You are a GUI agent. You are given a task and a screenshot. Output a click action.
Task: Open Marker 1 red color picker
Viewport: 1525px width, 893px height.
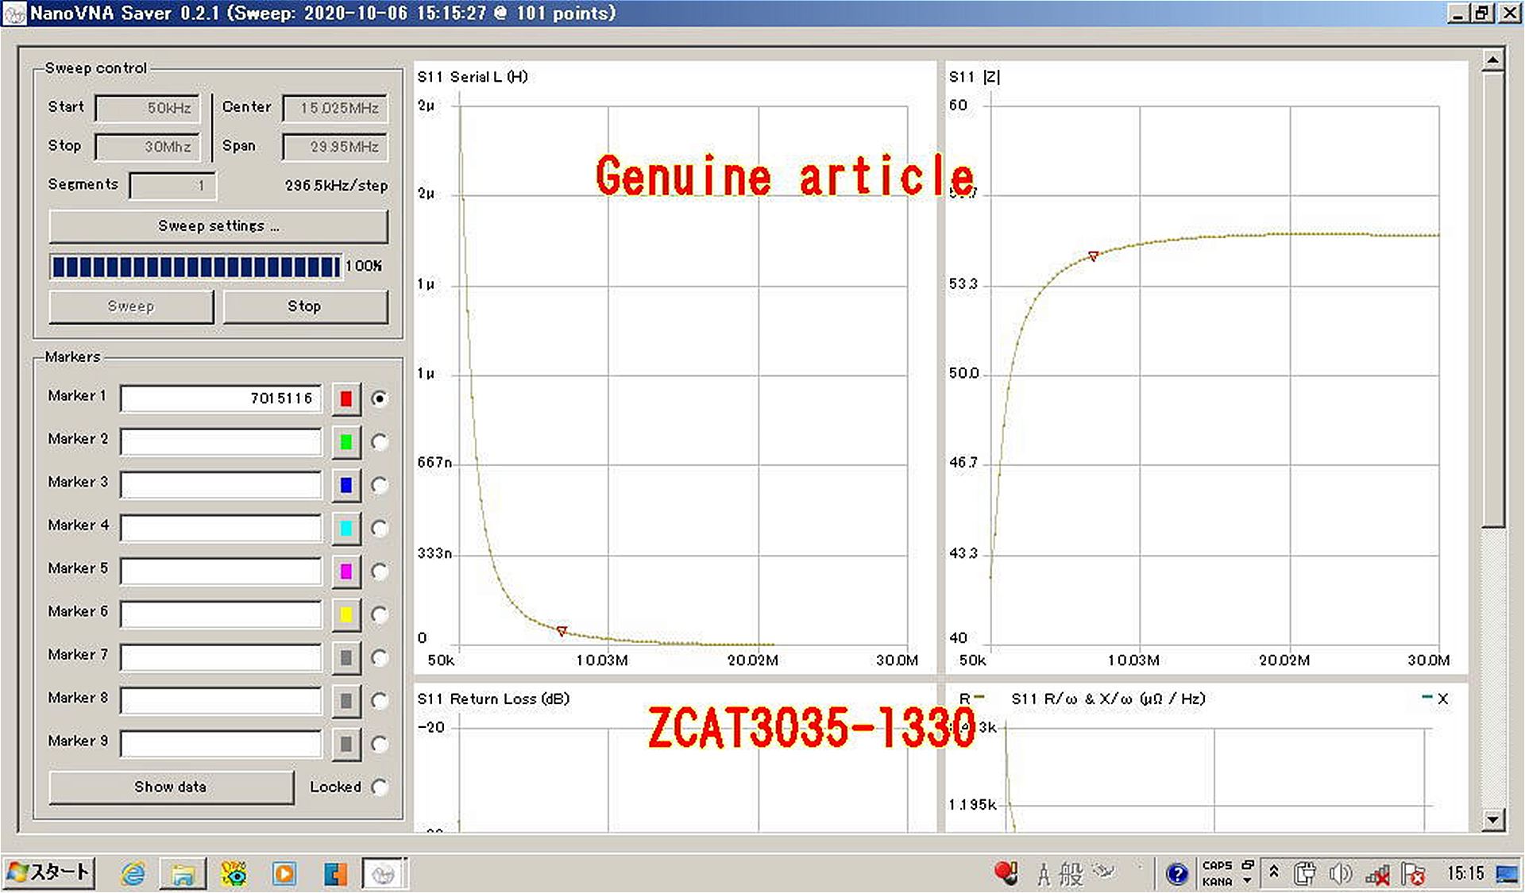346,398
